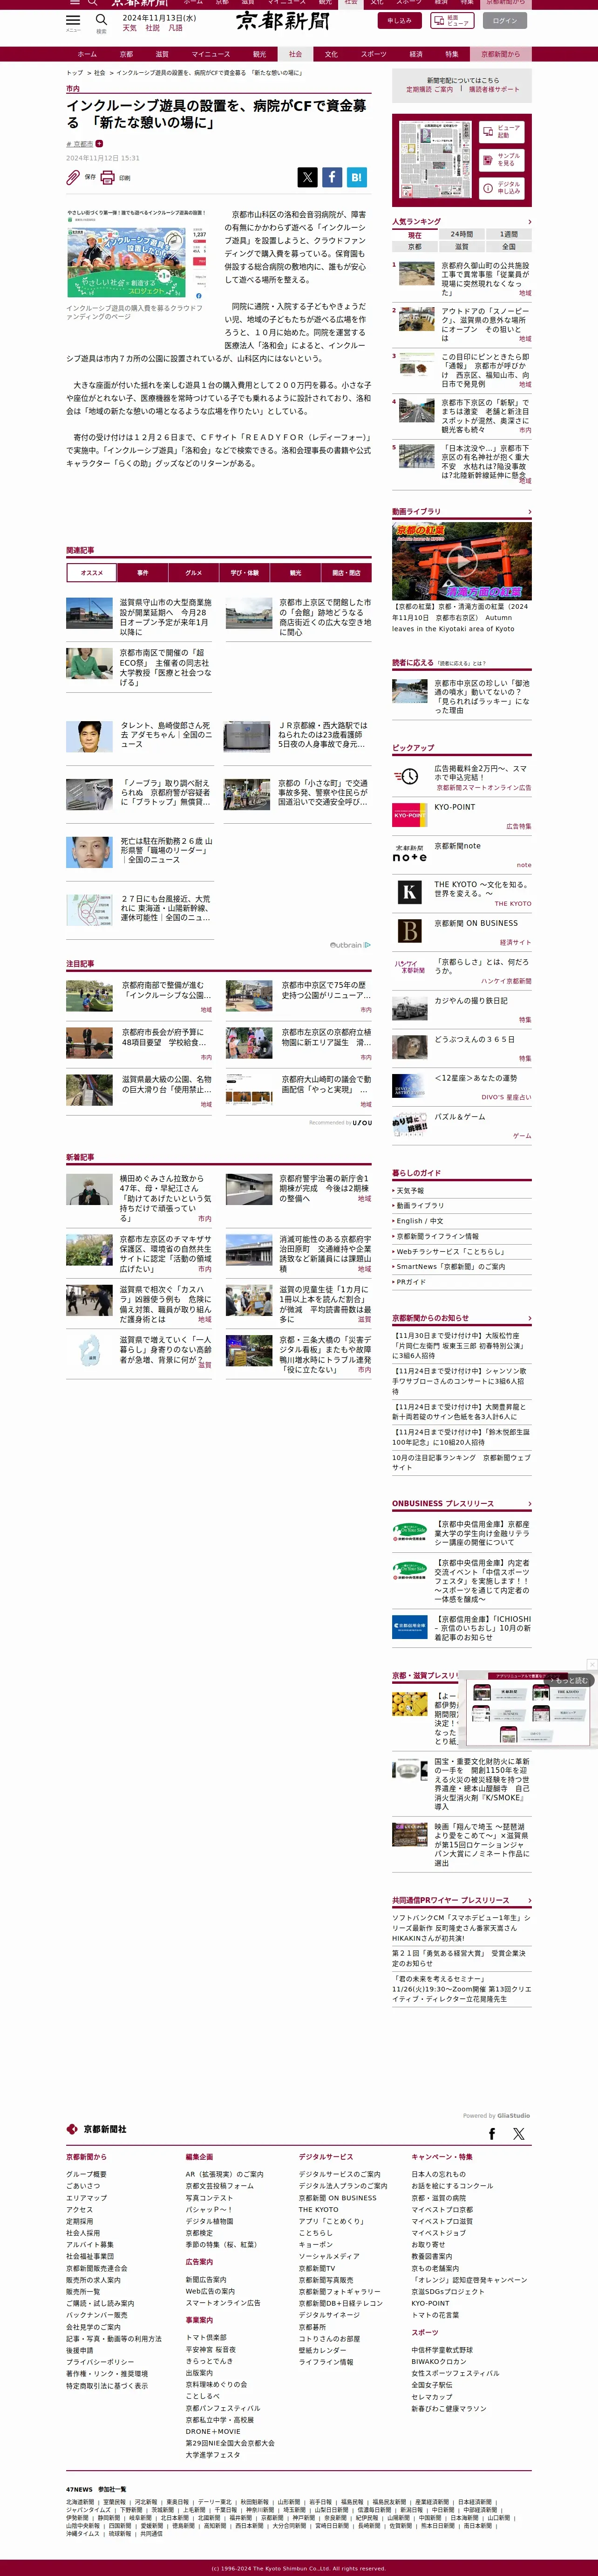Open the 京都新聞社 footer logo

(97, 2129)
